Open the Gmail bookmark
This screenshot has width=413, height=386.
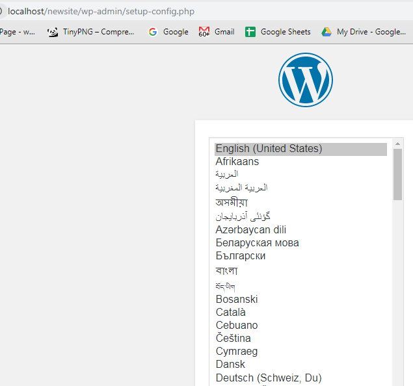click(217, 32)
